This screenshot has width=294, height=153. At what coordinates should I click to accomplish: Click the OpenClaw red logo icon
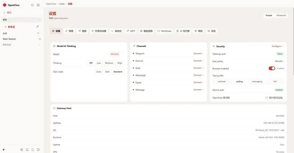click(5, 5)
